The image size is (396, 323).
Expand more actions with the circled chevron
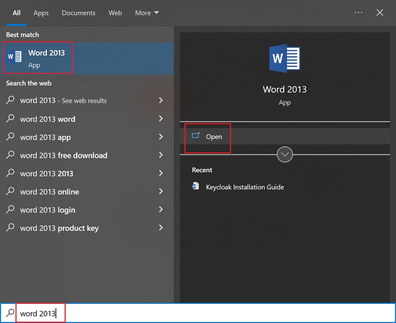284,154
